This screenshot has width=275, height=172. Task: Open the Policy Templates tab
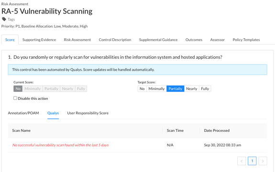coord(246,40)
